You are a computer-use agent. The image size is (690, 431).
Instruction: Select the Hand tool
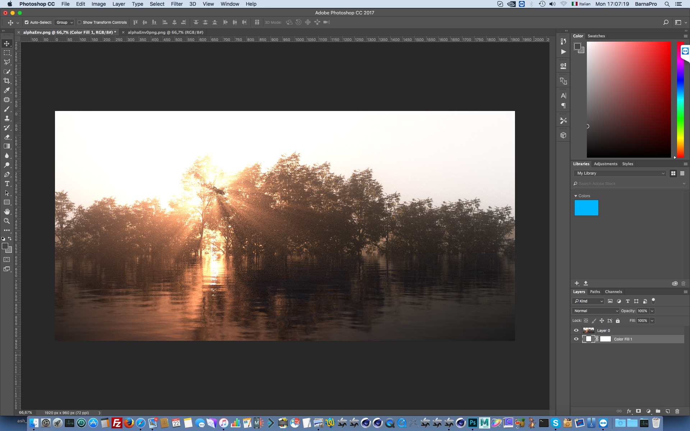pyautogui.click(x=7, y=212)
